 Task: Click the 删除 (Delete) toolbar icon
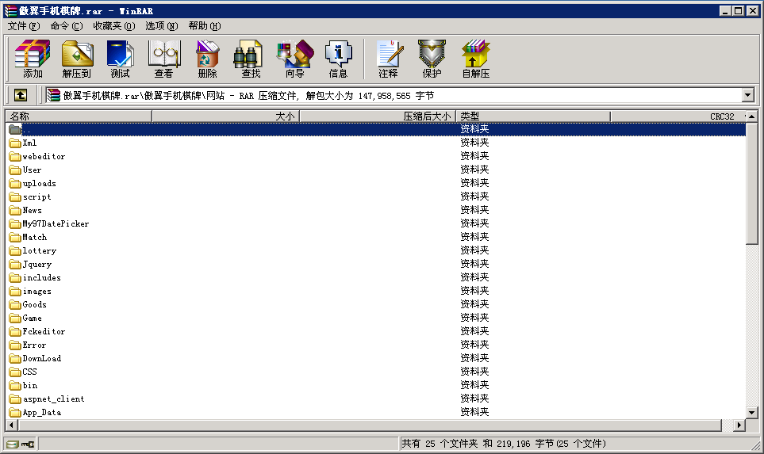tap(207, 59)
